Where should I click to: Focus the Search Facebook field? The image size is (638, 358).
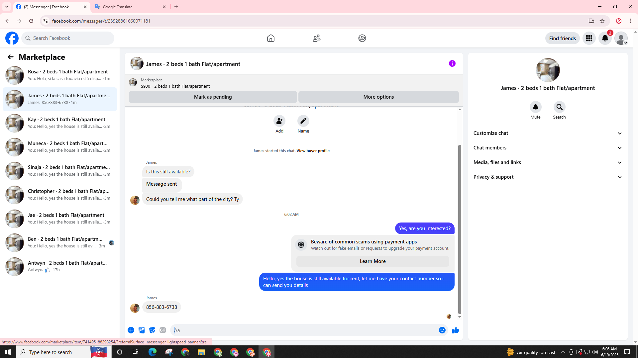point(68,38)
